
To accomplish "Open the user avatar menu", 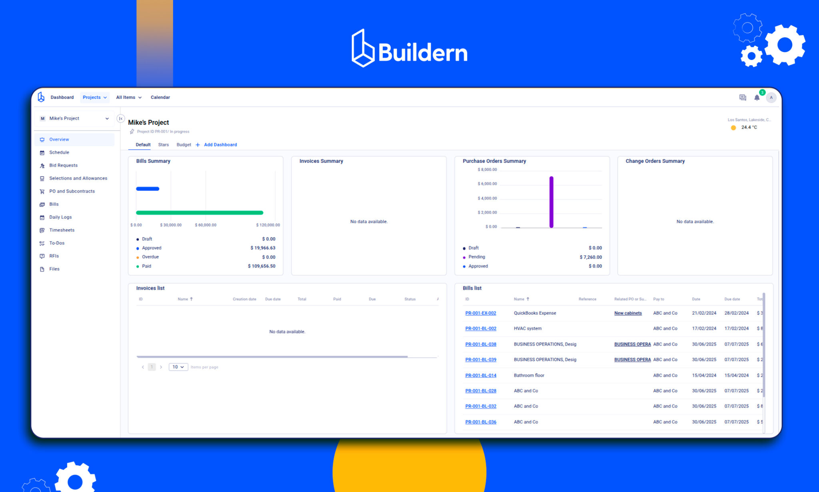I will click(x=771, y=97).
